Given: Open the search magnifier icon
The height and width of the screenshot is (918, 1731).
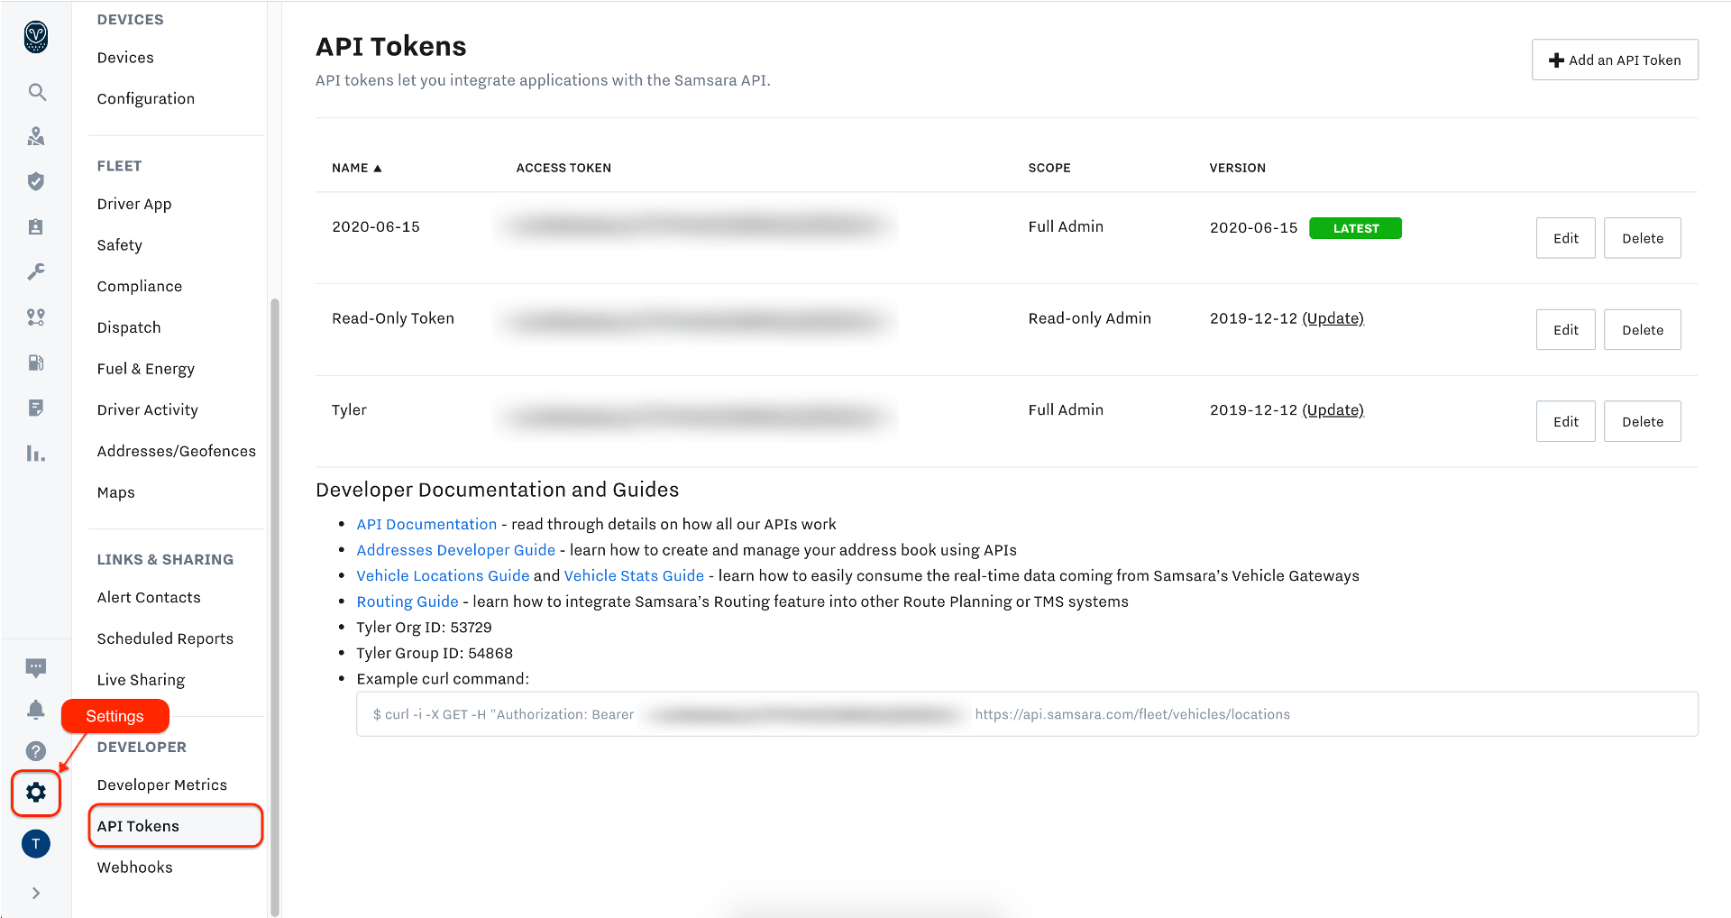Looking at the screenshot, I should pos(36,92).
